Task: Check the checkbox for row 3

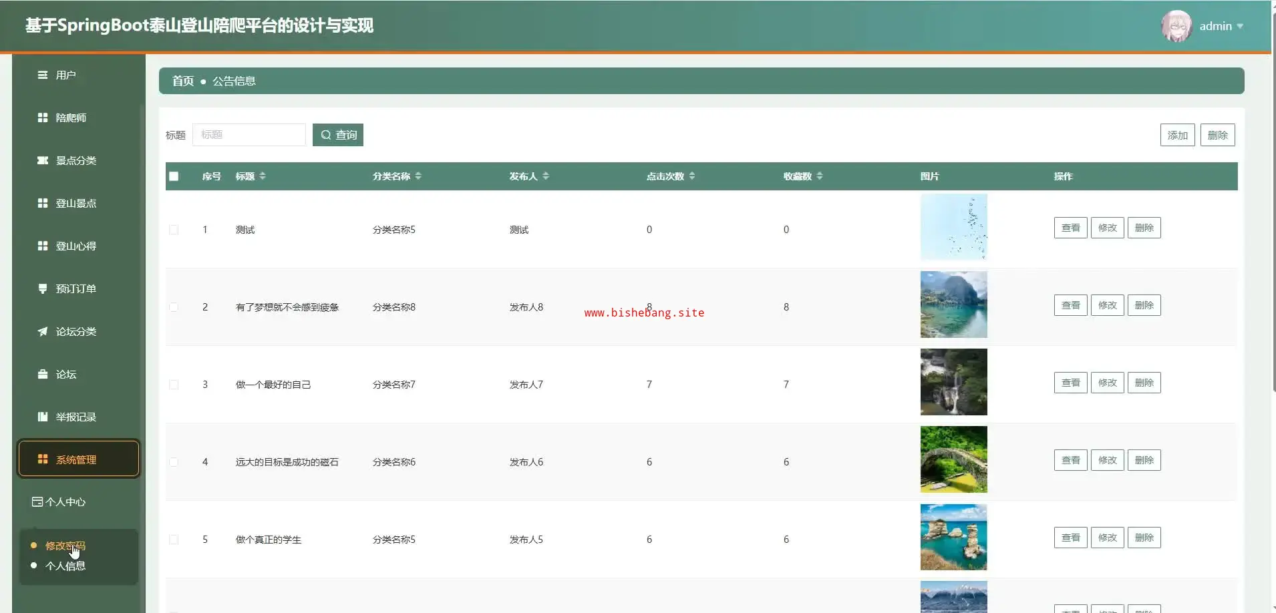Action: 174,385
